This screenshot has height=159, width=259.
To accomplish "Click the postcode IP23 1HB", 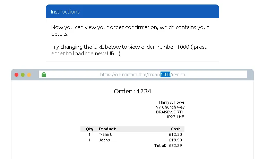I will coord(175,117).
